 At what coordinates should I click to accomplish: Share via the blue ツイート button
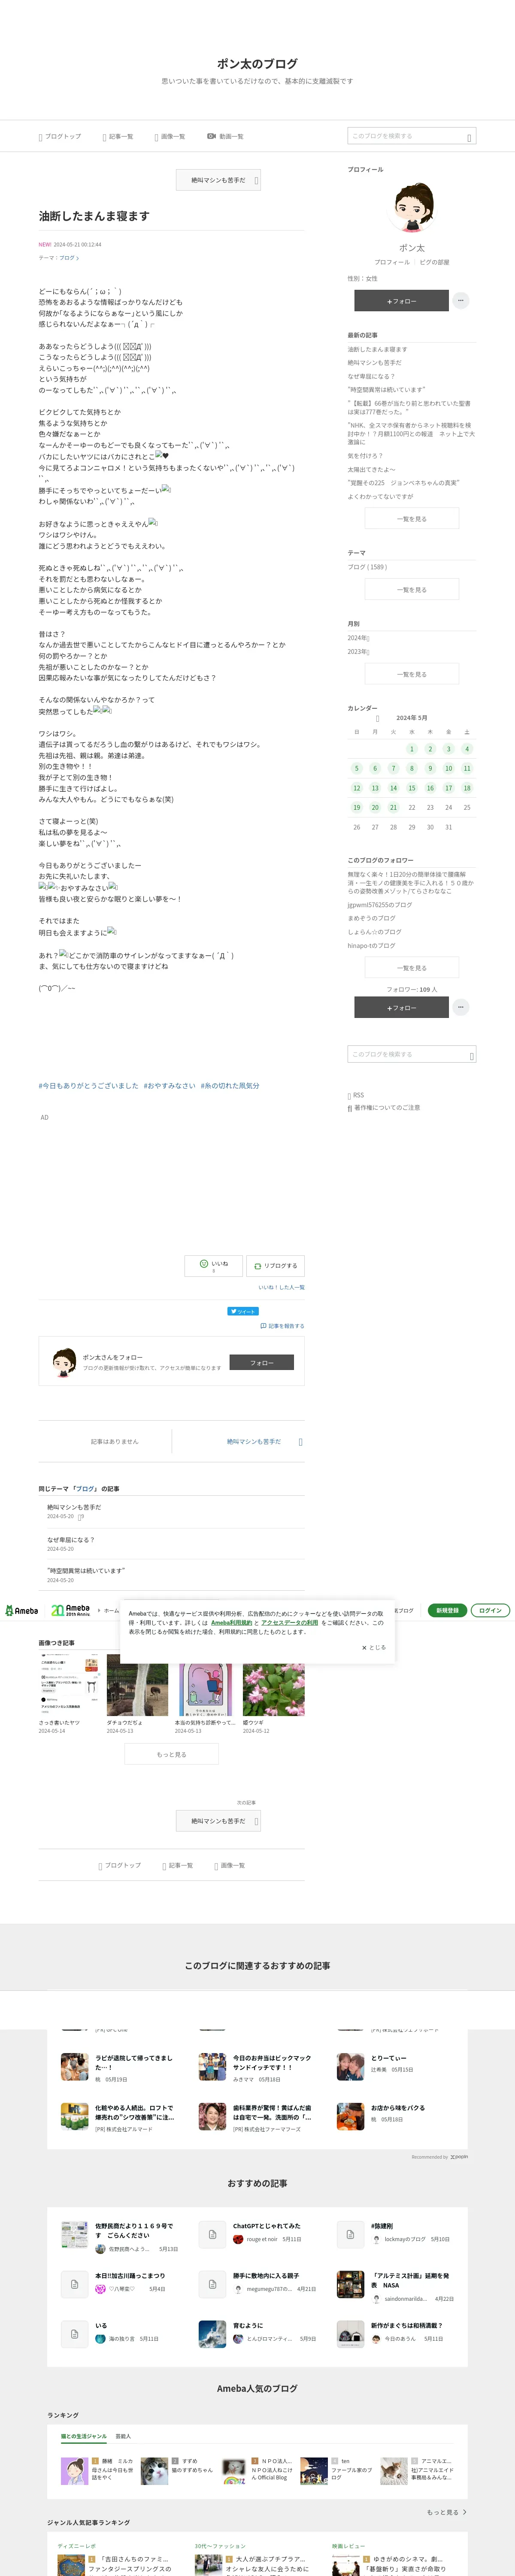(x=242, y=1311)
